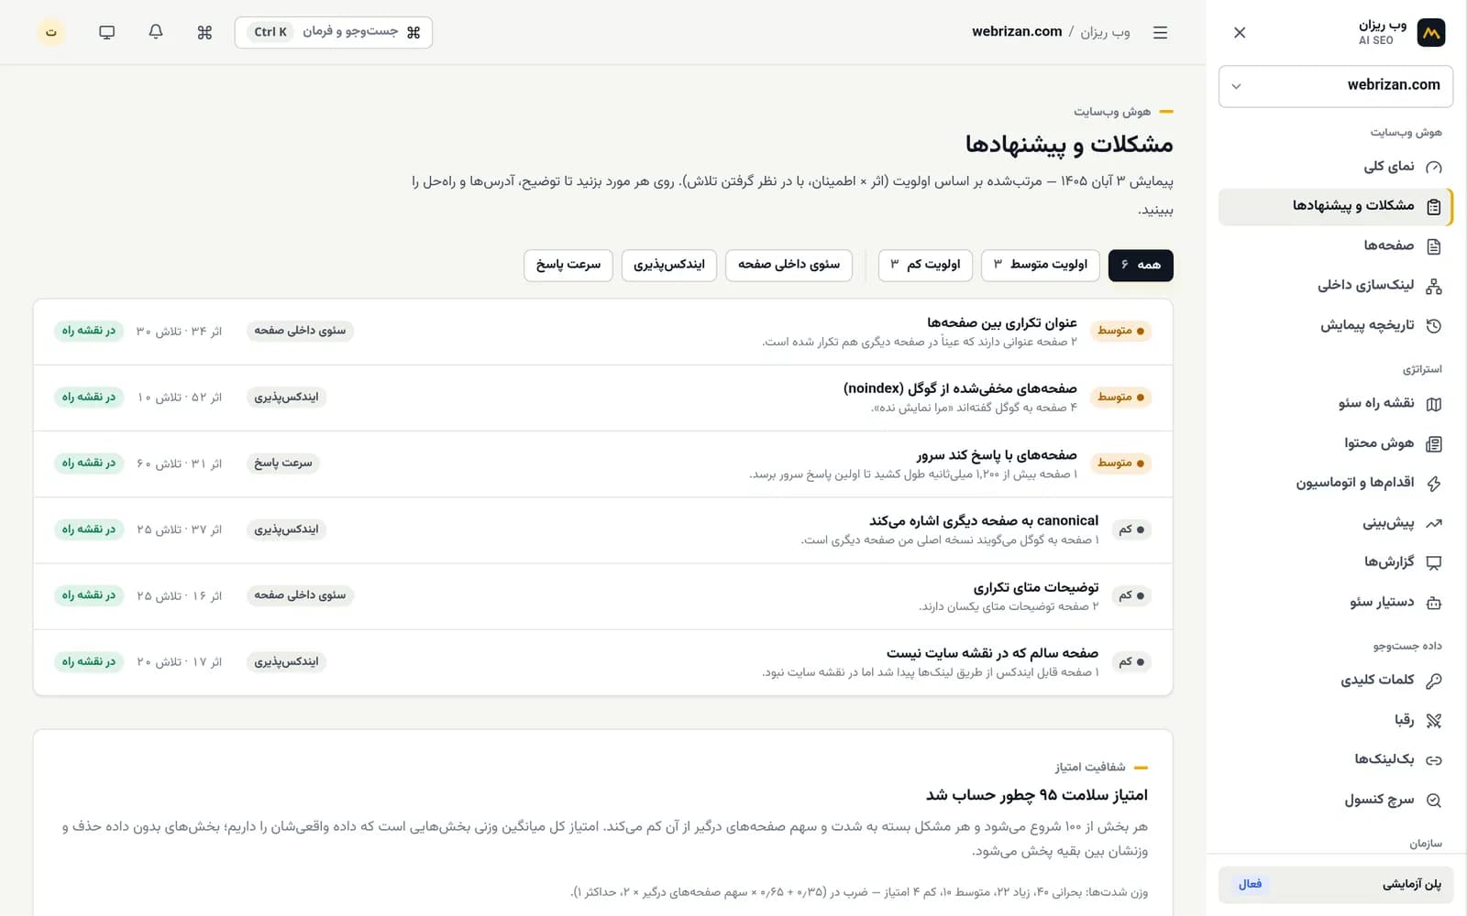Filter by ایندکس‌پذیری chip
The width and height of the screenshot is (1467, 916).
(x=669, y=265)
